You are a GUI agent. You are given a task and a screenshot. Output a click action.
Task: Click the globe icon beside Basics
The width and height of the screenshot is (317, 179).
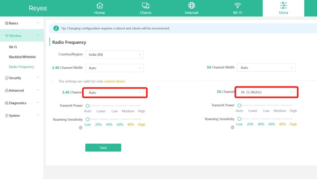(x=7, y=23)
